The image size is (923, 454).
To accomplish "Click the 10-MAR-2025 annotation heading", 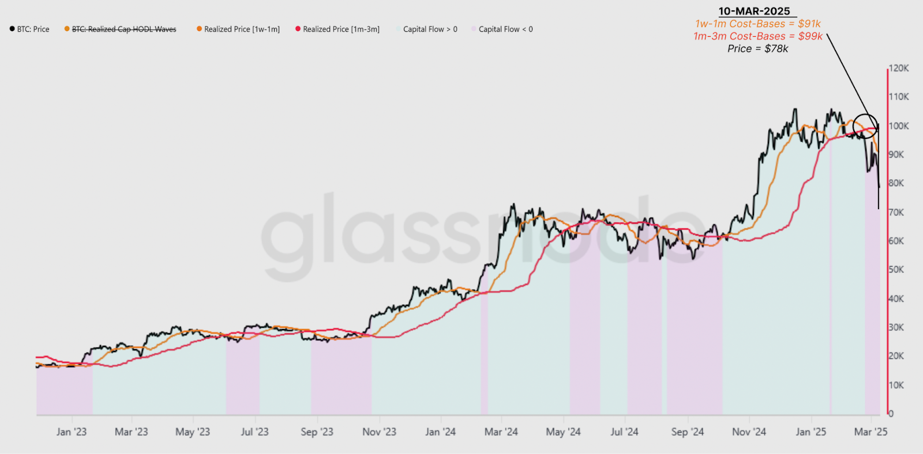I will pos(754,11).
